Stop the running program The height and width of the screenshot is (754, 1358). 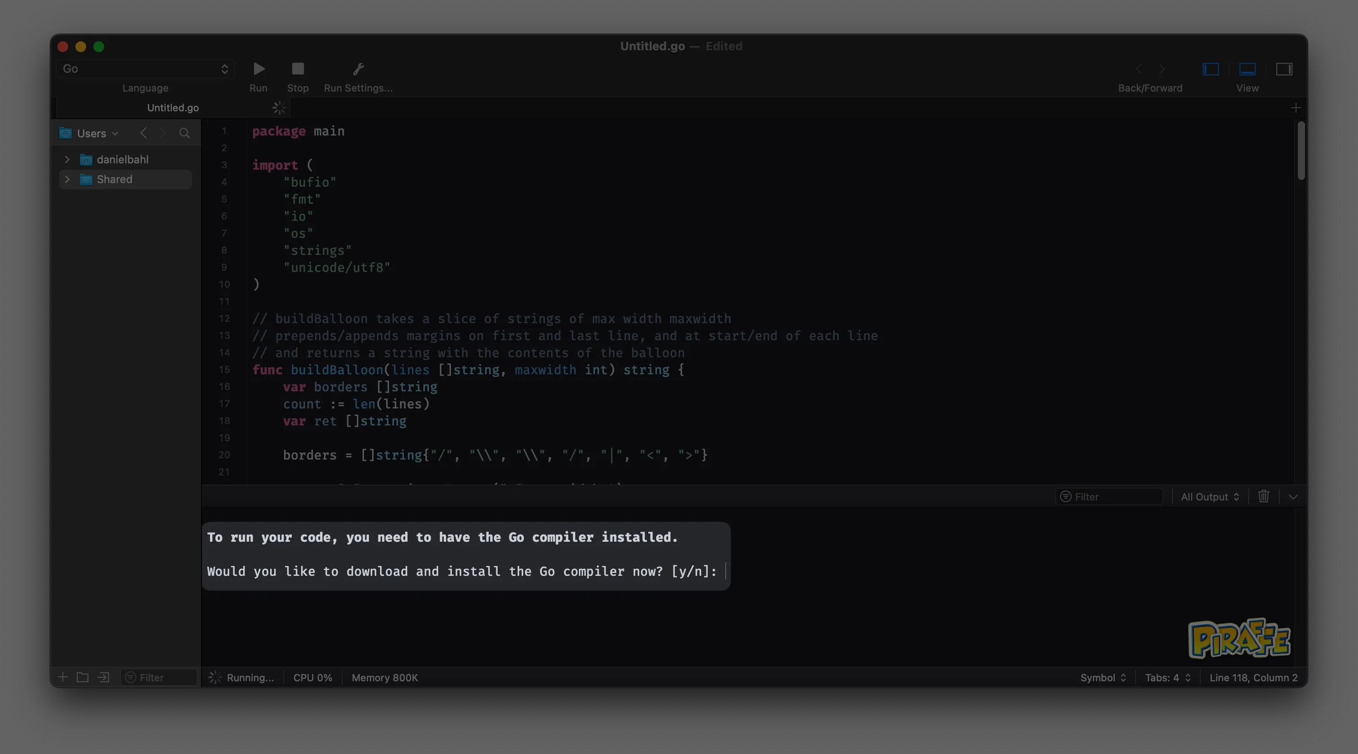297,69
